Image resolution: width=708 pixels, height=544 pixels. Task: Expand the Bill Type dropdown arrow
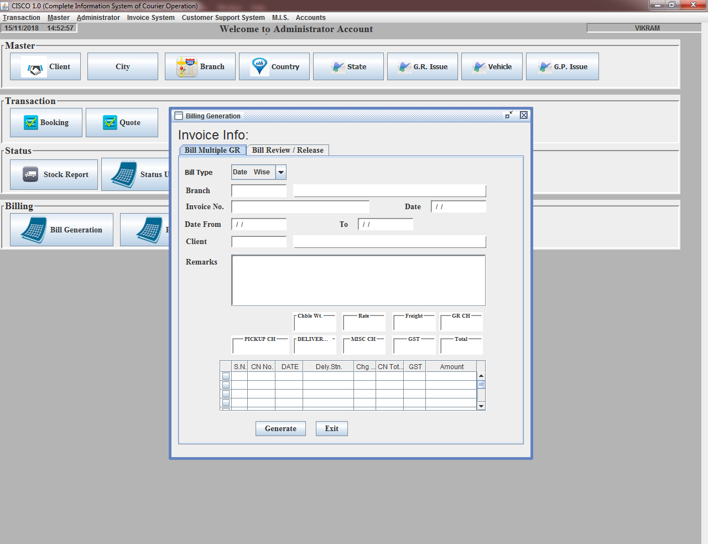(x=281, y=172)
